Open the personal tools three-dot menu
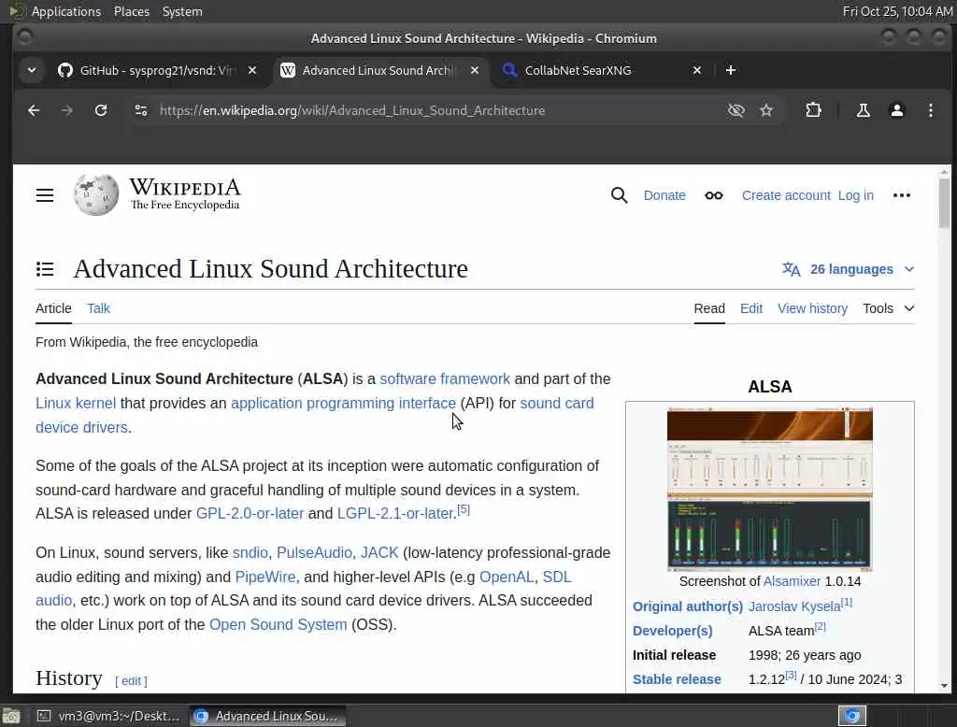The width and height of the screenshot is (957, 727). click(902, 195)
